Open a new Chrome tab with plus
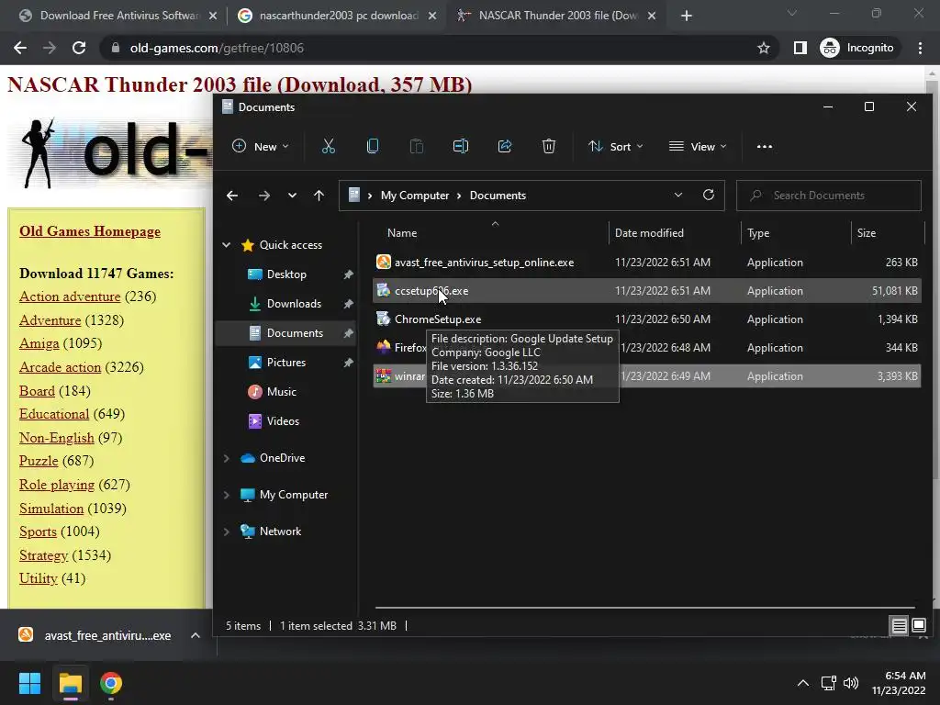 pyautogui.click(x=687, y=16)
